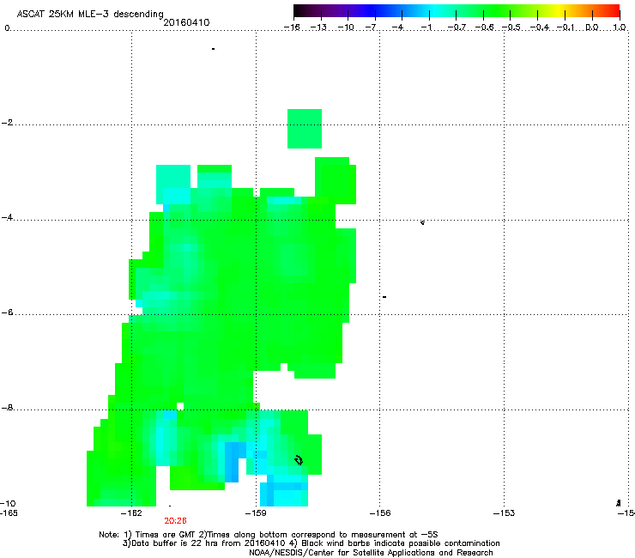635x558 pixels.
Task: Click the longitude axis label '-156'
Action: pyautogui.click(x=380, y=513)
